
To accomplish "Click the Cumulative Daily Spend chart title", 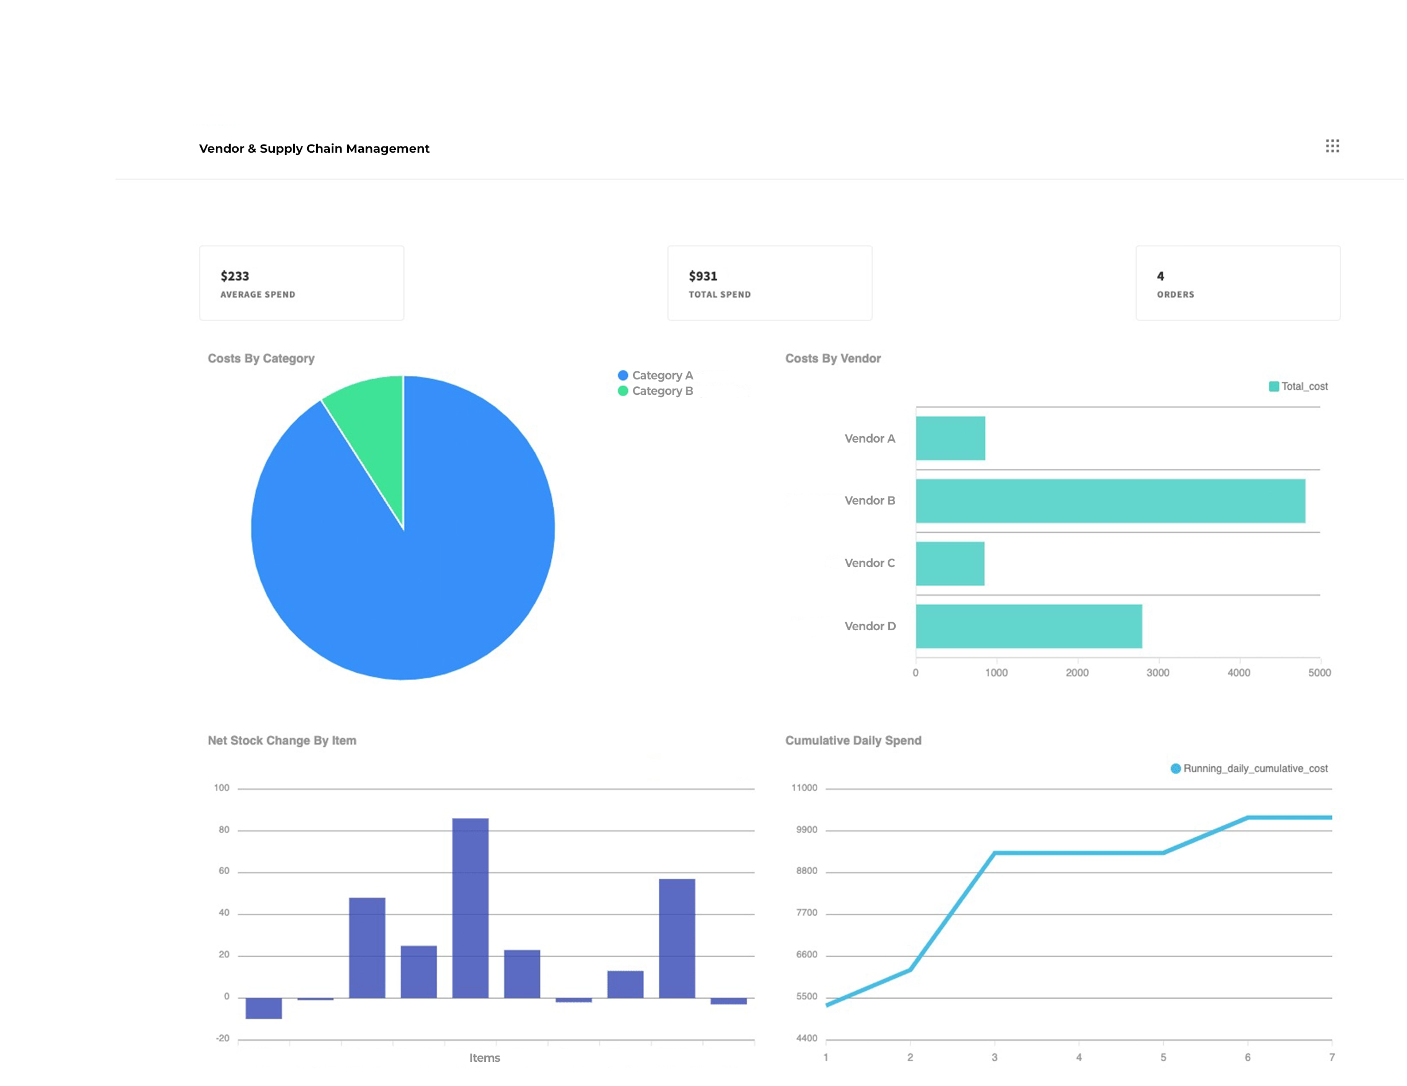I will click(853, 740).
